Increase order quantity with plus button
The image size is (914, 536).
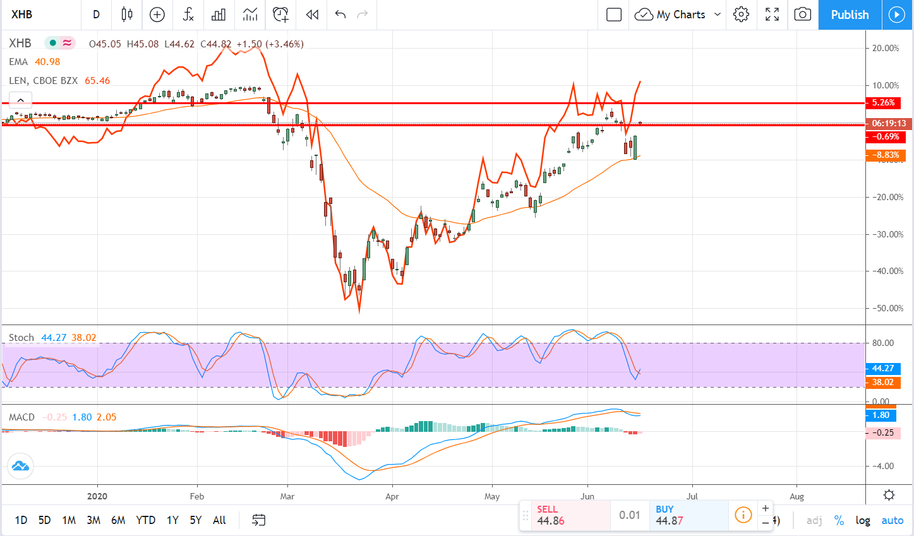tap(766, 508)
